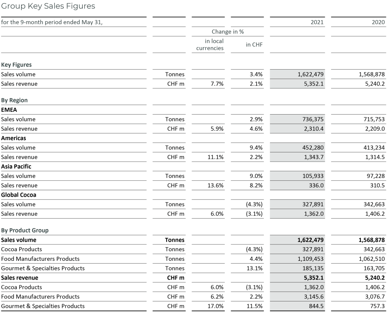Select the Food Manufacturers Products tonnes row label
Screen dimensions: 388x314
(x=40, y=259)
